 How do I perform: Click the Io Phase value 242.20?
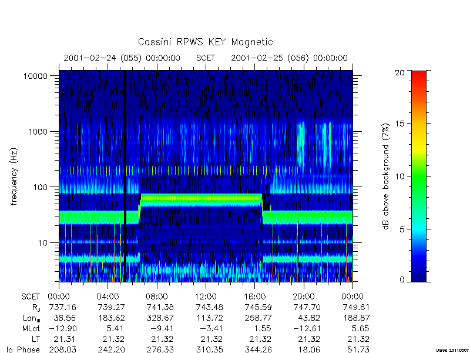pyautogui.click(x=111, y=349)
